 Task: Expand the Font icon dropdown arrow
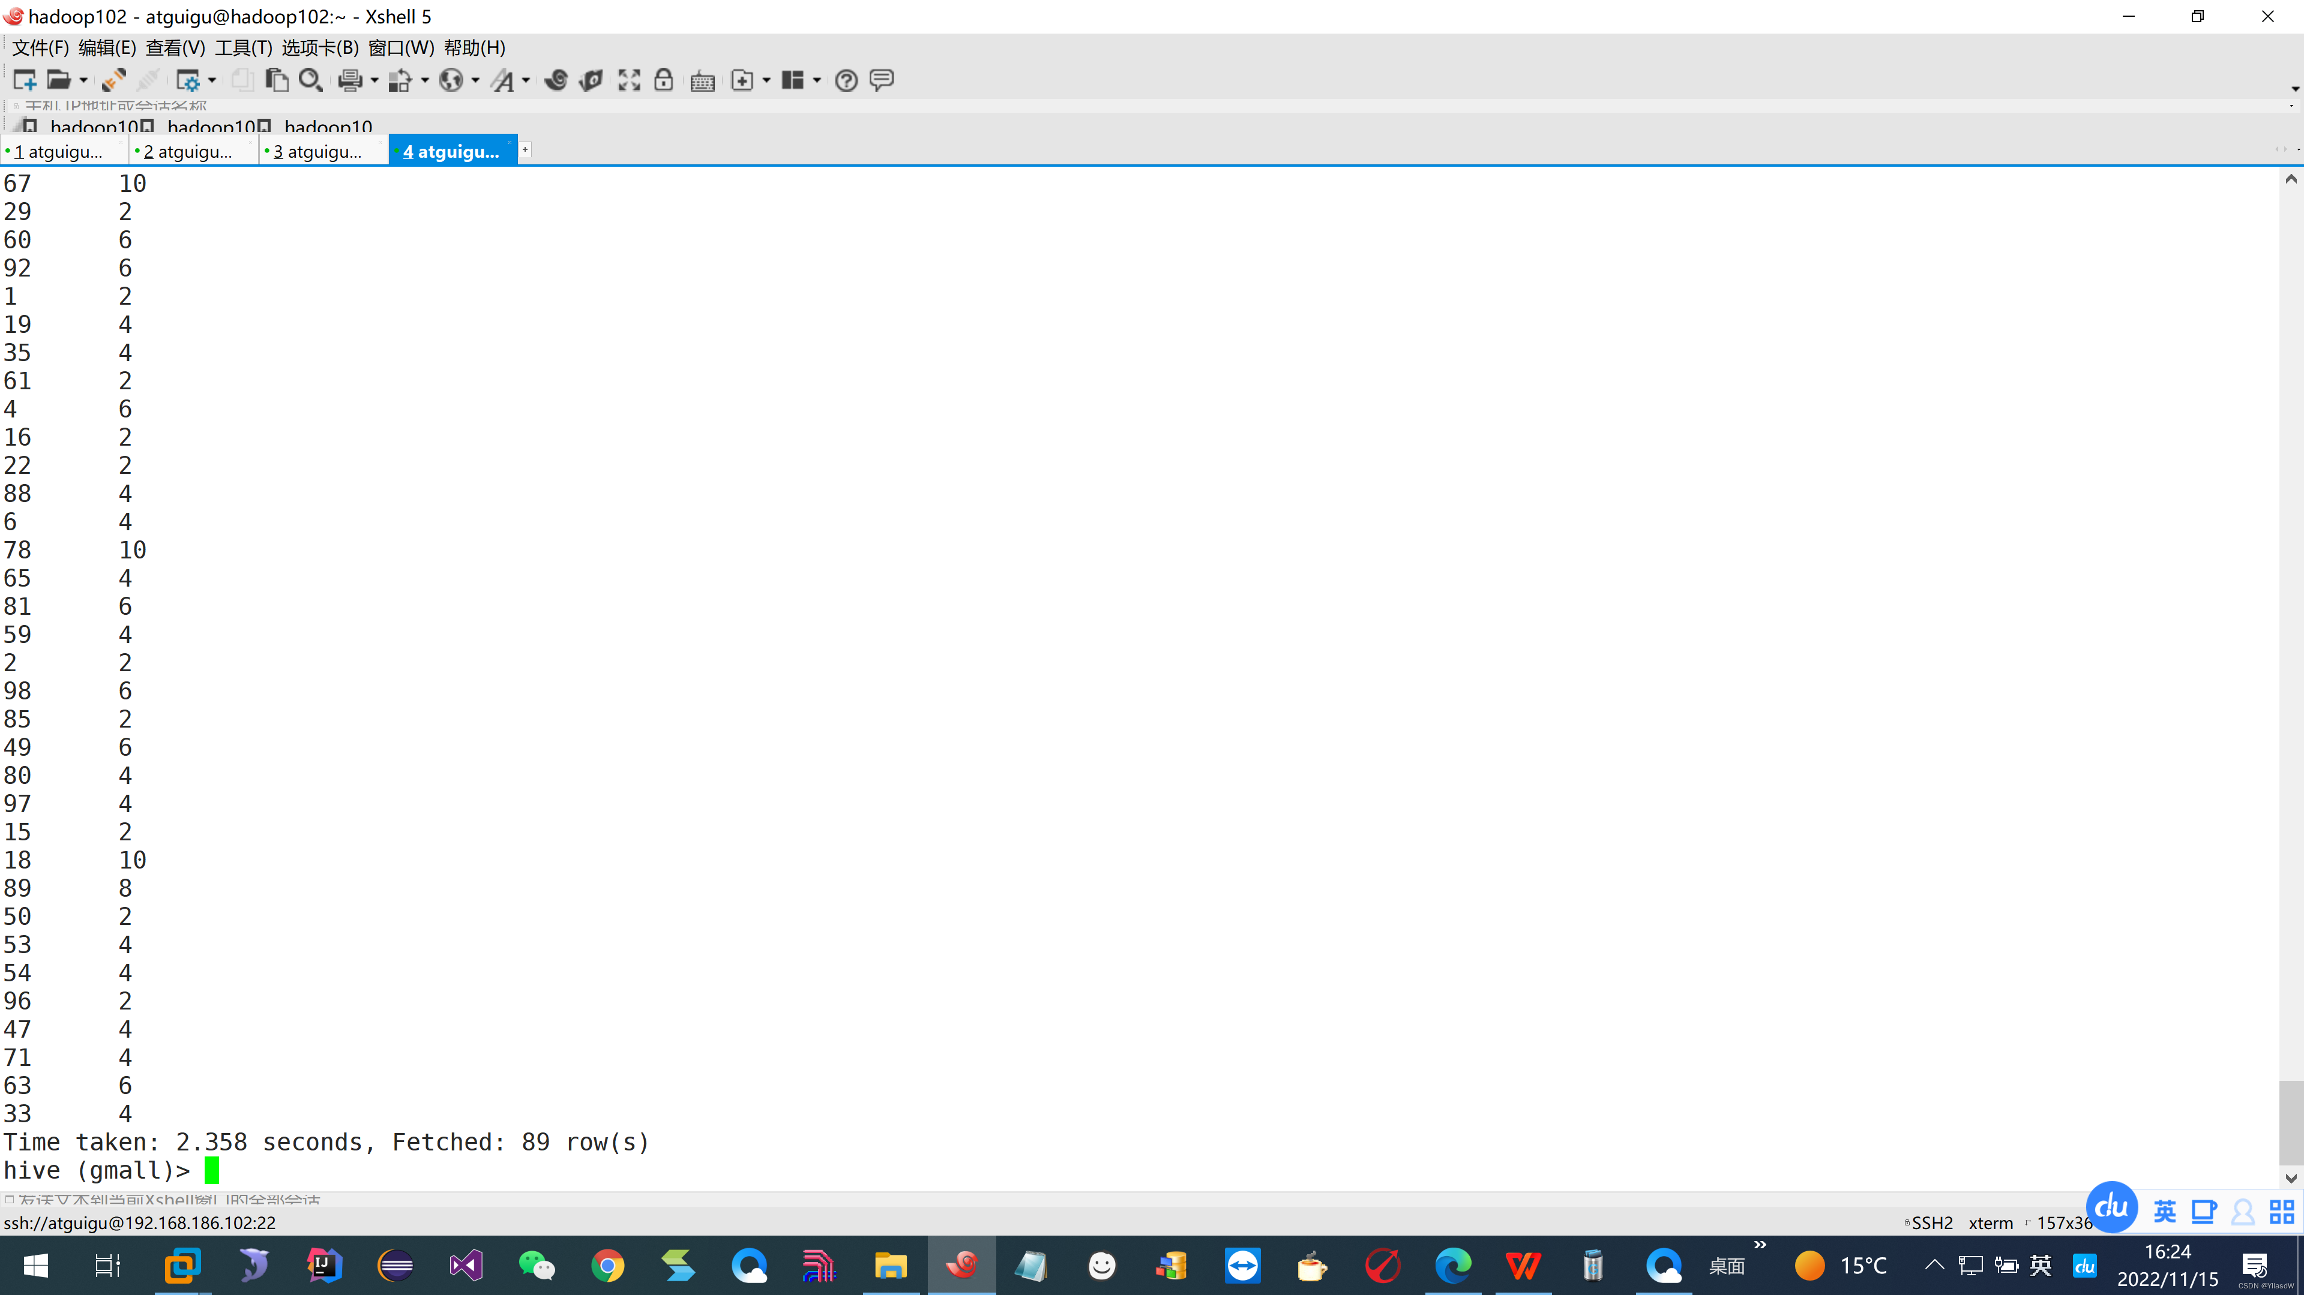pos(526,80)
